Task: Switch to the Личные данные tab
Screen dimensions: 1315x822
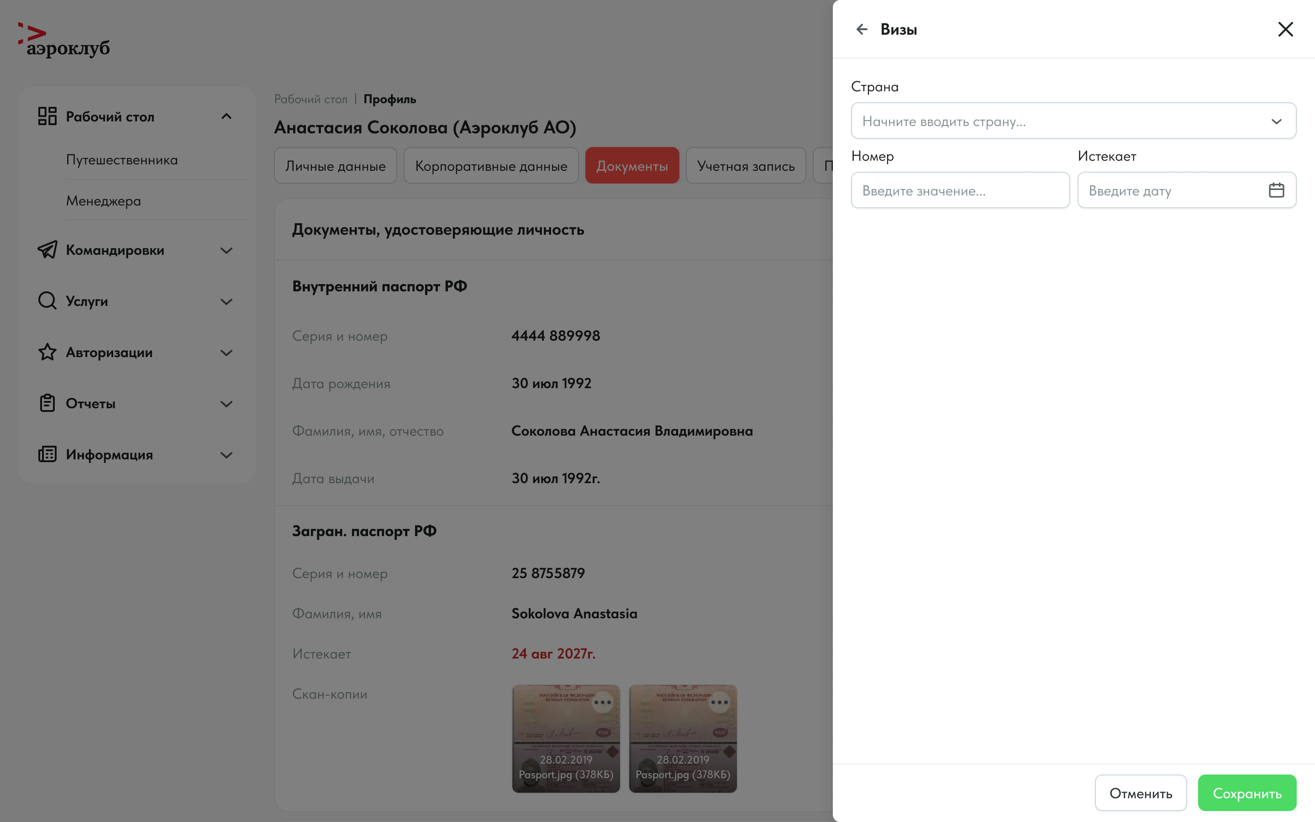Action: (335, 166)
